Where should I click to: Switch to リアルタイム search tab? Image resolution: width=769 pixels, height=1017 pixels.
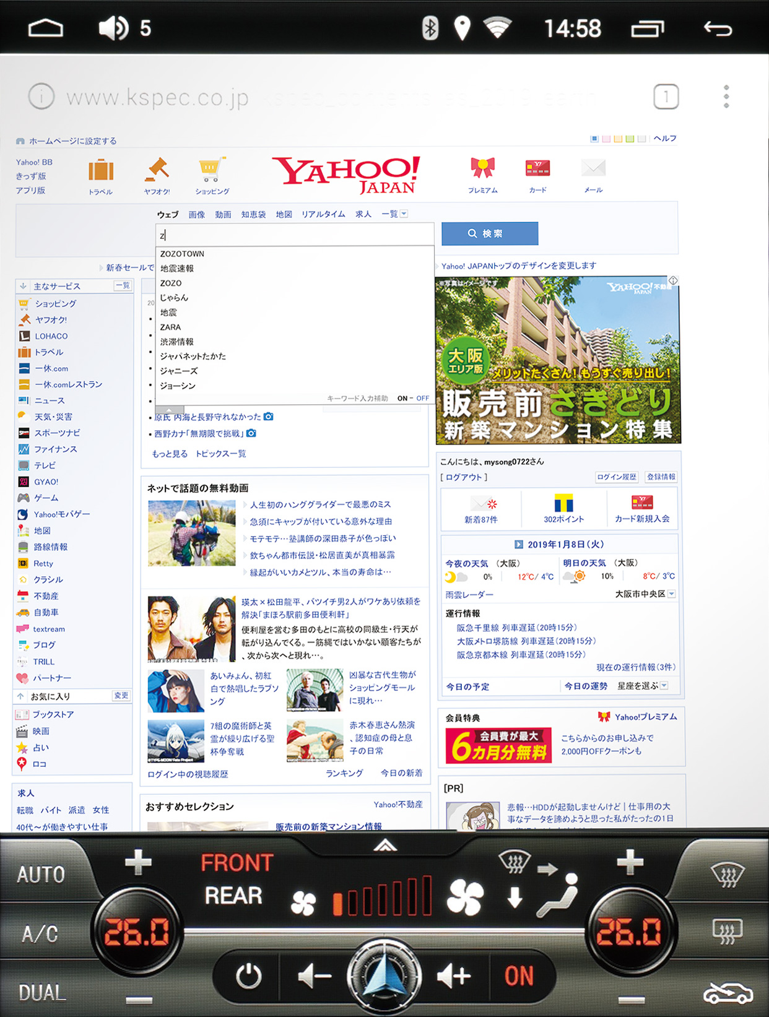tap(323, 215)
